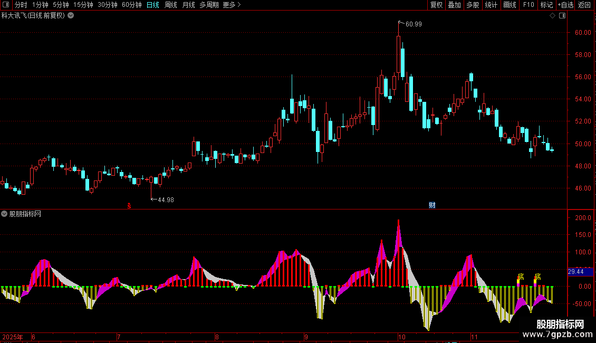Open dropdown beside 科大讯飞 chart title
Image resolution: width=596 pixels, height=343 pixels.
pos(71,16)
